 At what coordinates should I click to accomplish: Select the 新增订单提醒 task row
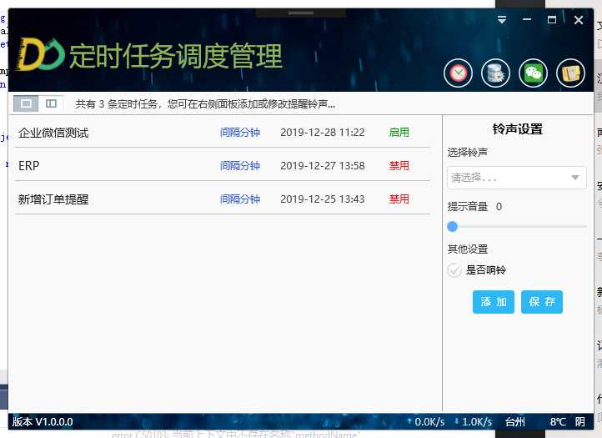[x=223, y=199]
